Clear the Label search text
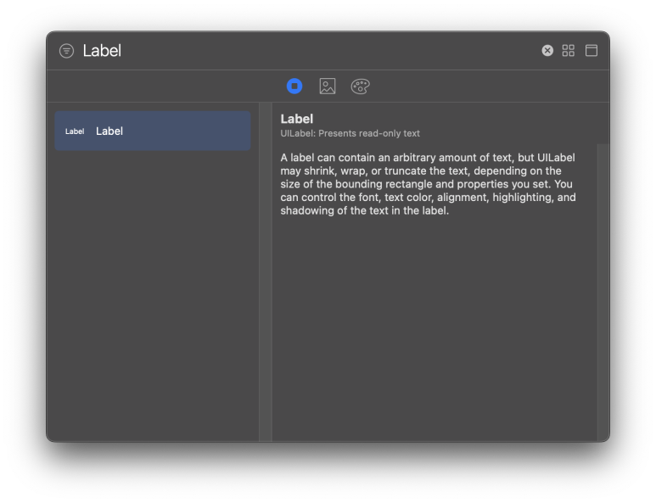The image size is (656, 503). click(547, 51)
